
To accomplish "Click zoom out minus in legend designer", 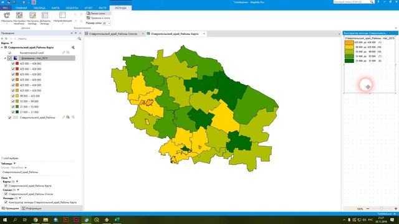I will 368,209.
